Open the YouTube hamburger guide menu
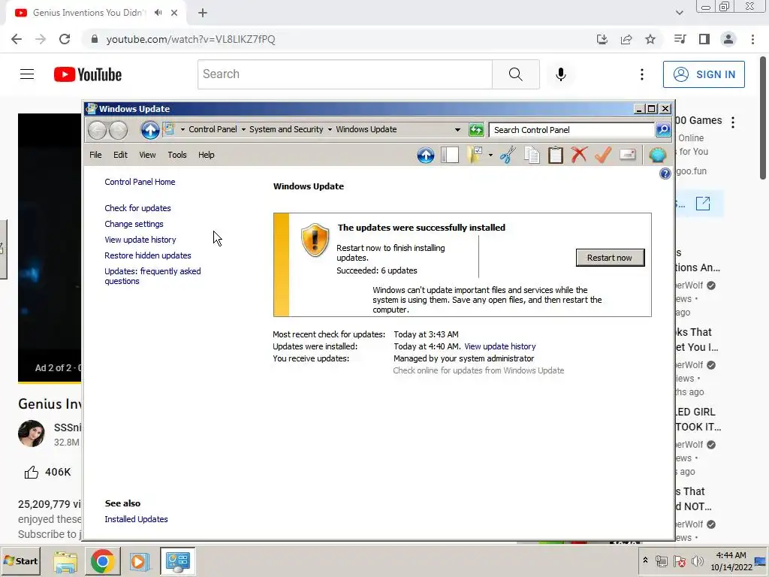This screenshot has width=769, height=577. pos(27,74)
